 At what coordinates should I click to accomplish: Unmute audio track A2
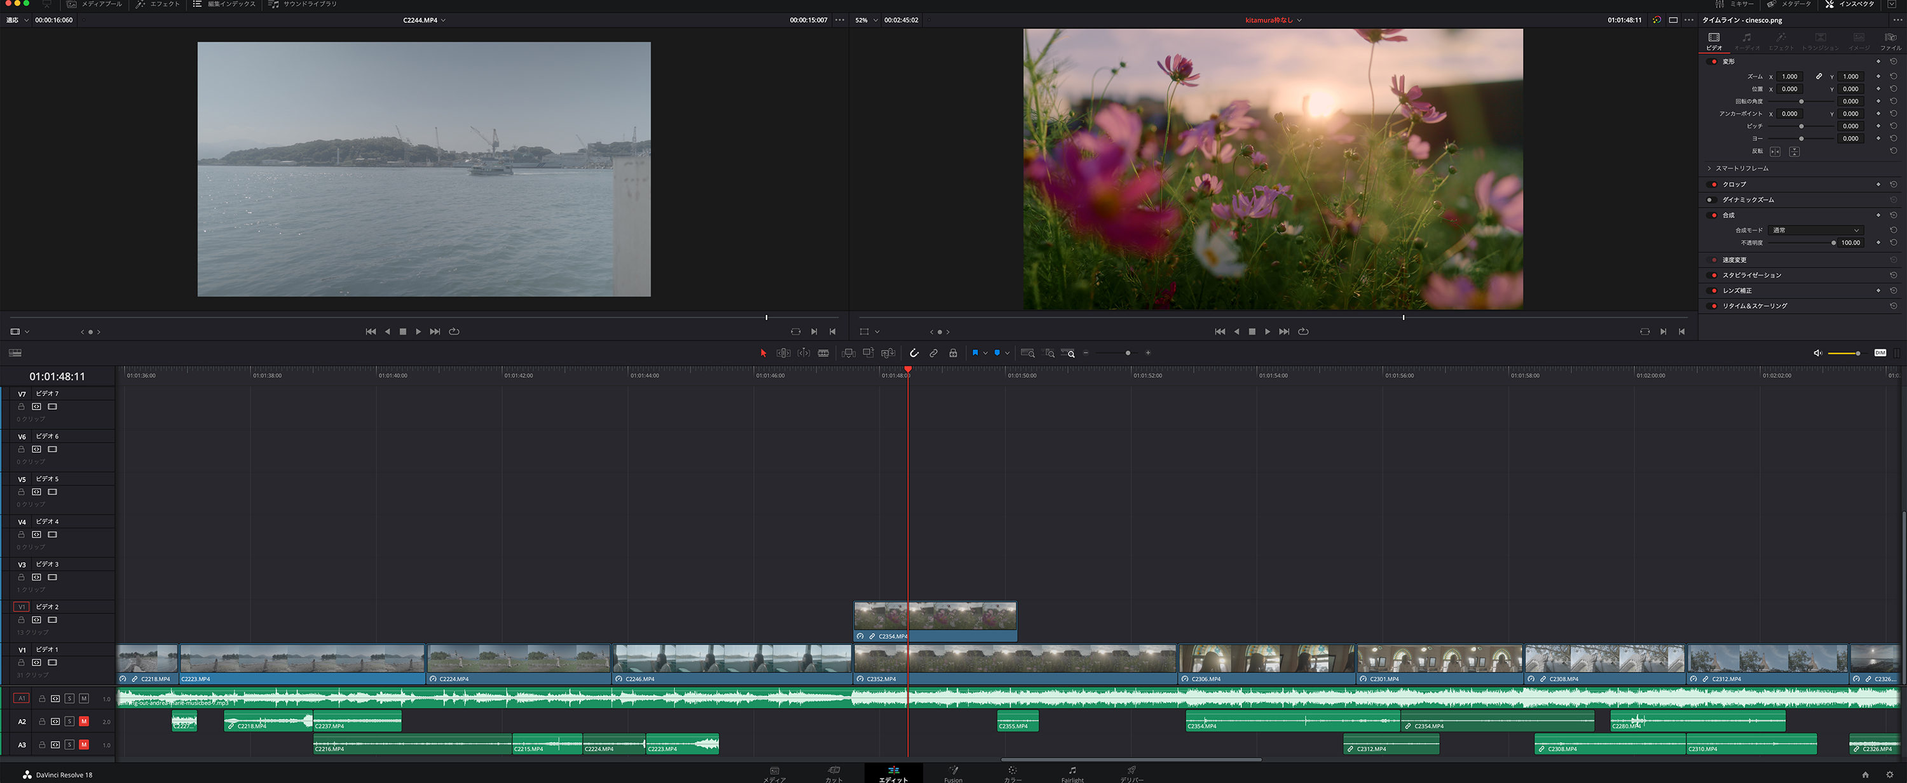click(x=84, y=721)
